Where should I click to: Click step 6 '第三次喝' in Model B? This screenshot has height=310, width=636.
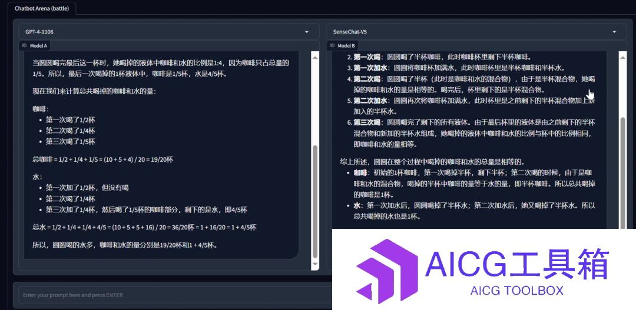point(367,122)
